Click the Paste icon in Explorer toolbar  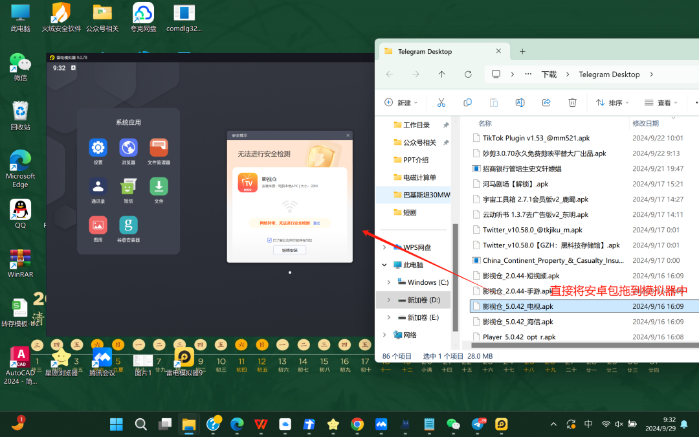click(x=493, y=102)
